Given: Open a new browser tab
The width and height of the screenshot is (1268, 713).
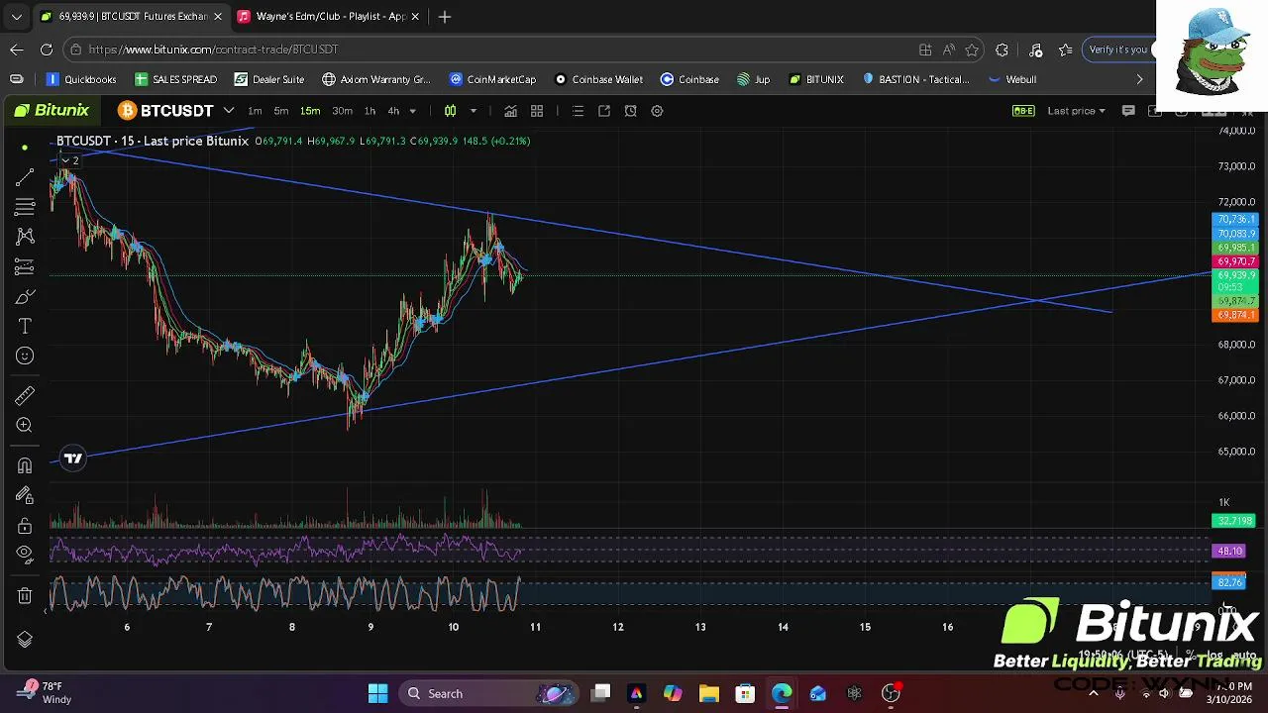Looking at the screenshot, I should pos(445,16).
